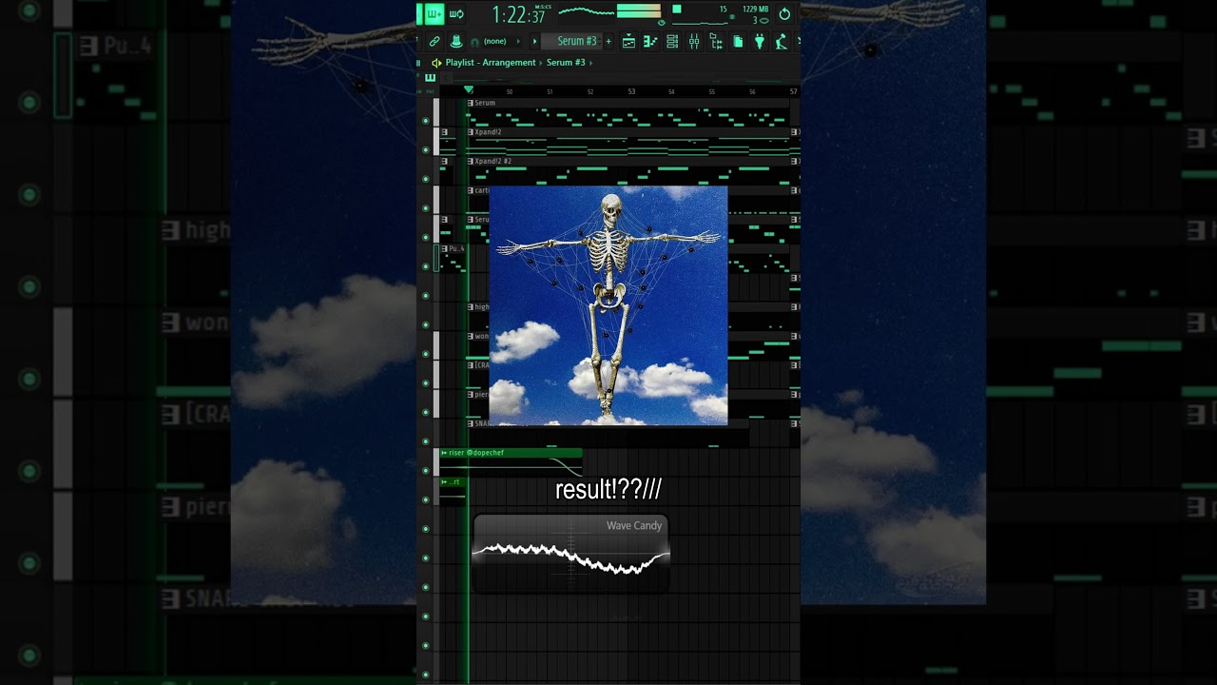The height and width of the screenshot is (685, 1217).
Task: Open the Piano roll icon
Action: [x=650, y=41]
